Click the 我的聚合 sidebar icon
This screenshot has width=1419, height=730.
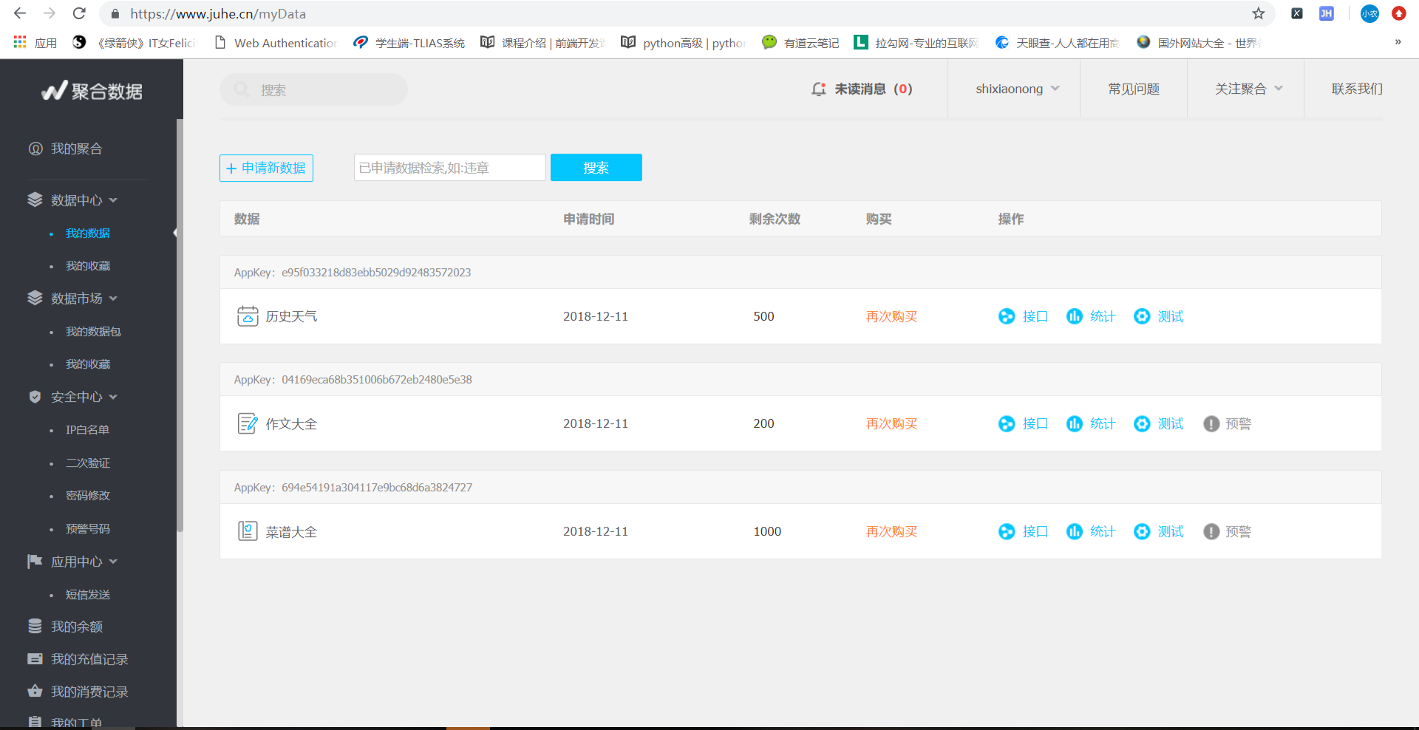[35, 149]
